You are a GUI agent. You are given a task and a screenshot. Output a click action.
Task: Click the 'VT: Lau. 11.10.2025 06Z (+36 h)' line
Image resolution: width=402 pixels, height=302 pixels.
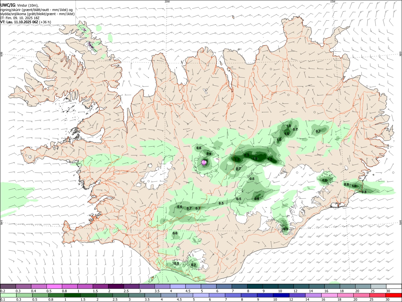(x=26, y=22)
